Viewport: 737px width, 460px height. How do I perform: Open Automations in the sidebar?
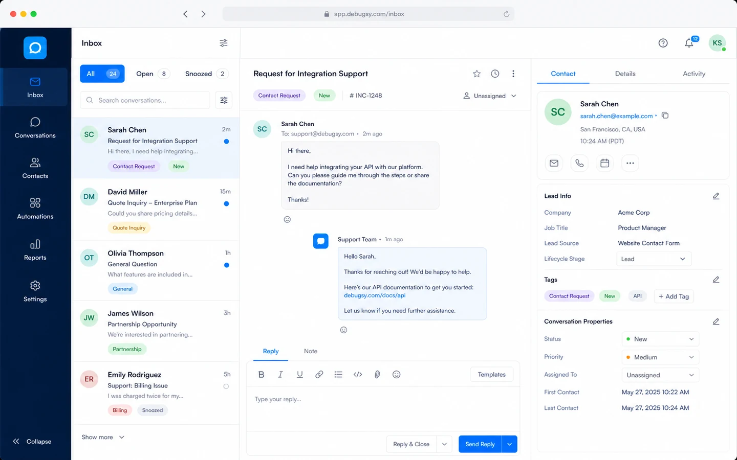[35, 209]
